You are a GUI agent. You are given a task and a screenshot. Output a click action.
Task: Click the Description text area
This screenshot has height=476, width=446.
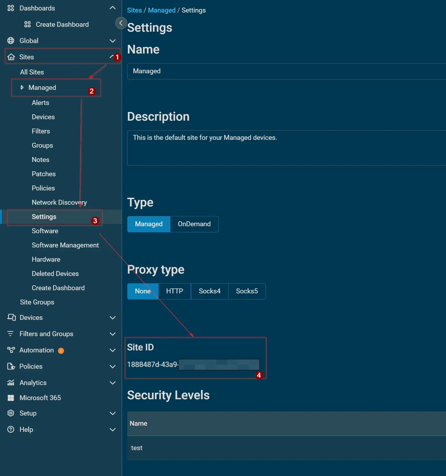point(285,148)
